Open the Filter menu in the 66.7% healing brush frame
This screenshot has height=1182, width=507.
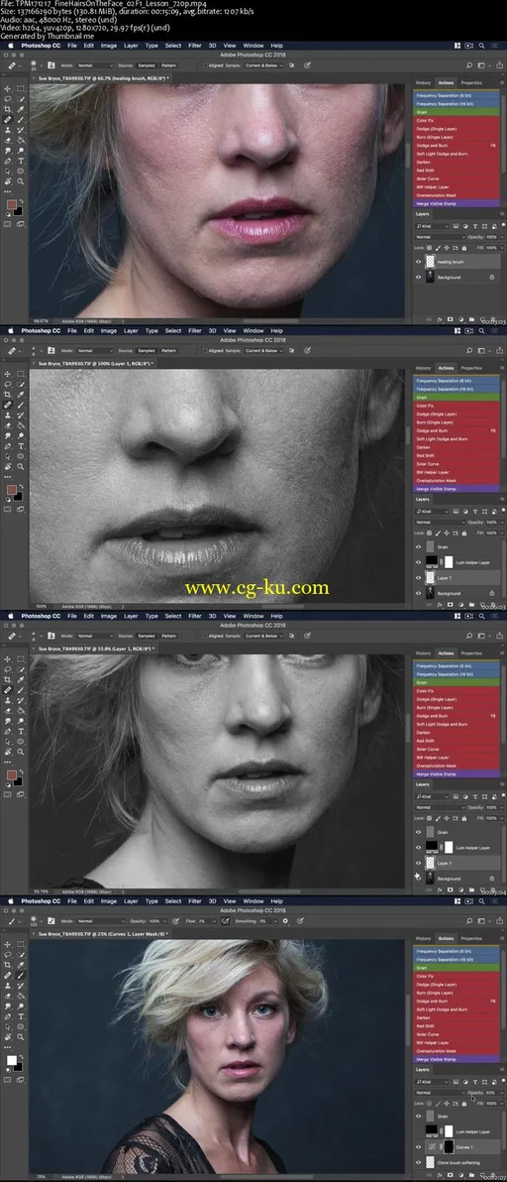tap(195, 46)
